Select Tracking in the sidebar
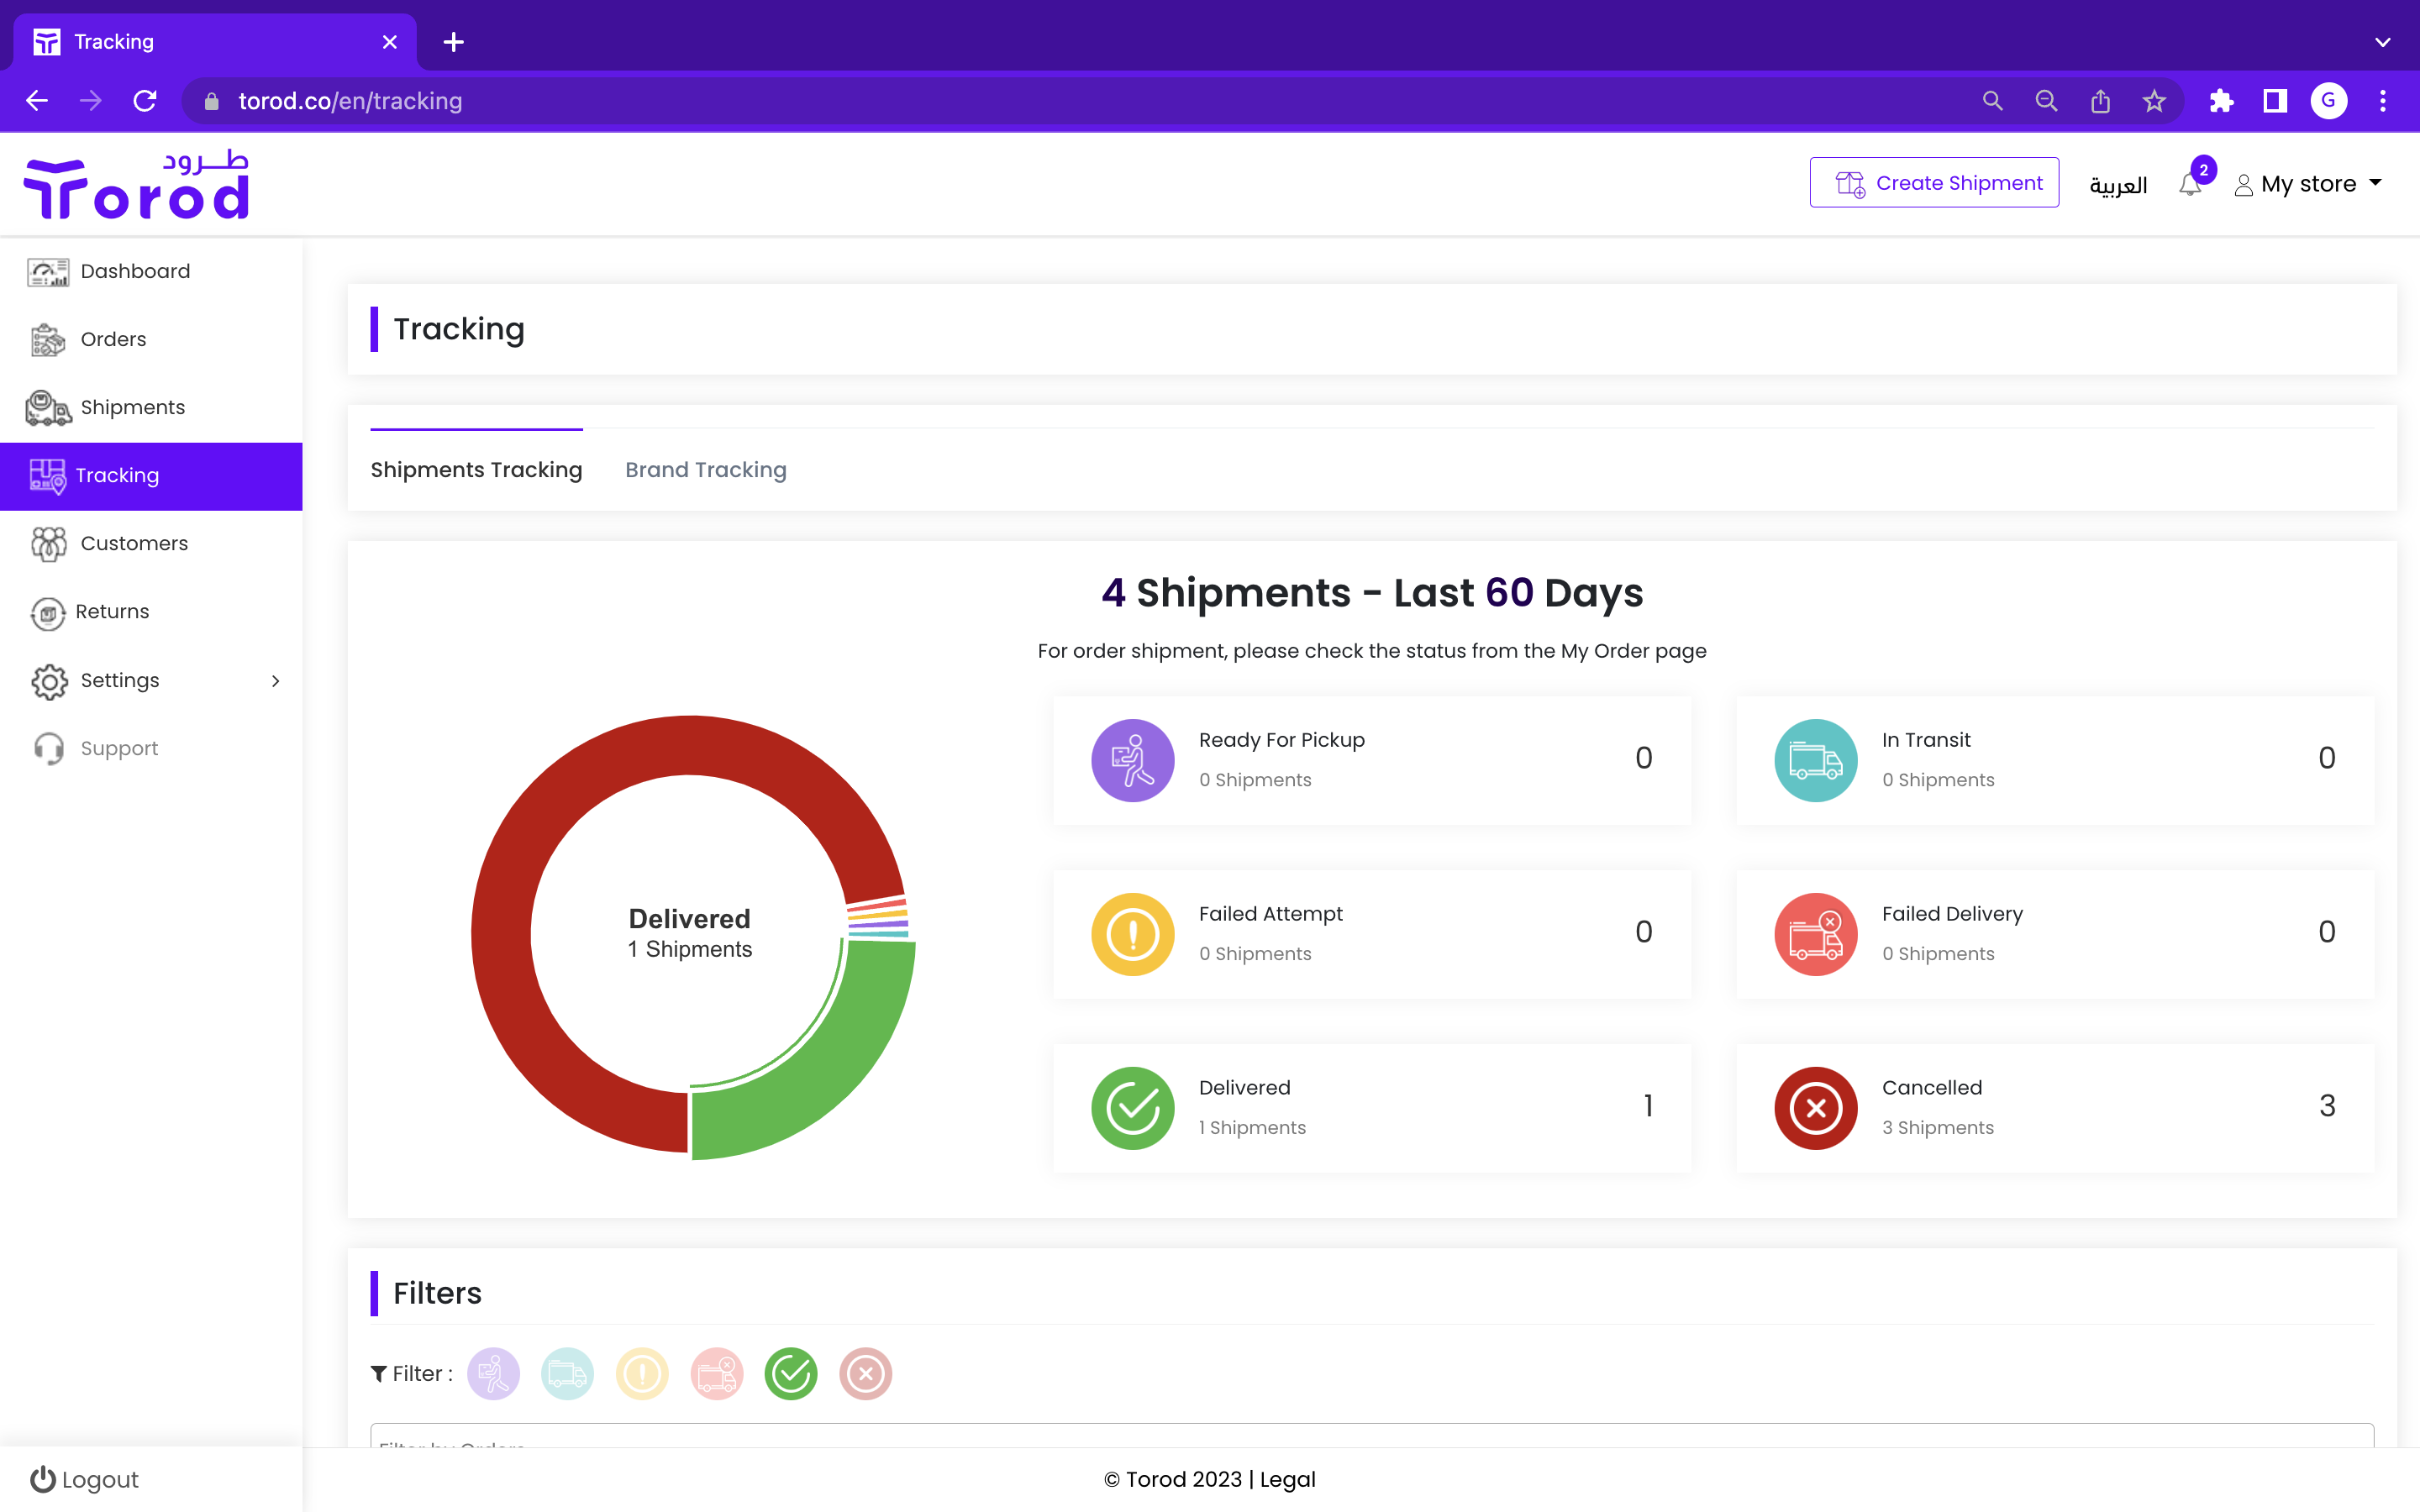The width and height of the screenshot is (2420, 1512). (x=151, y=476)
